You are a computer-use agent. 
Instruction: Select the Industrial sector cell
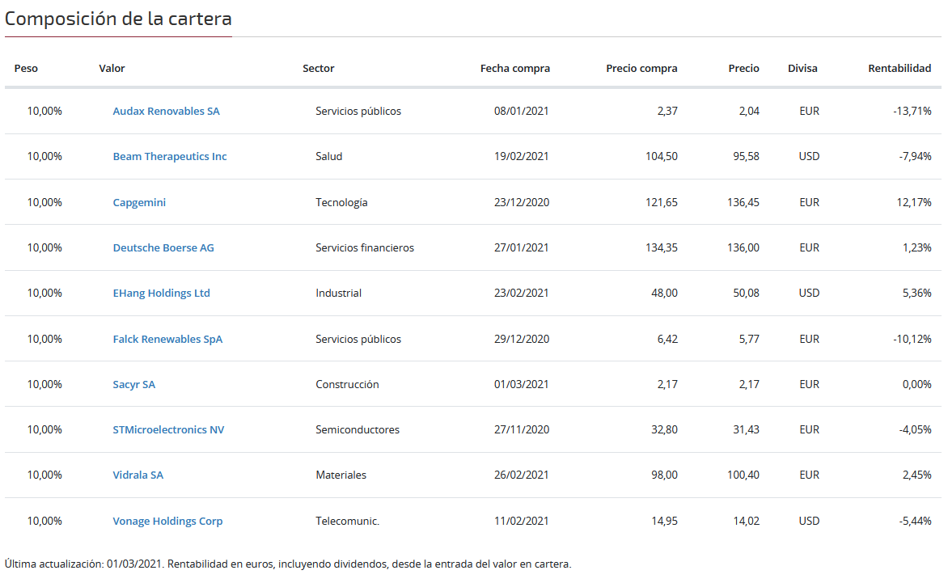[x=339, y=293]
